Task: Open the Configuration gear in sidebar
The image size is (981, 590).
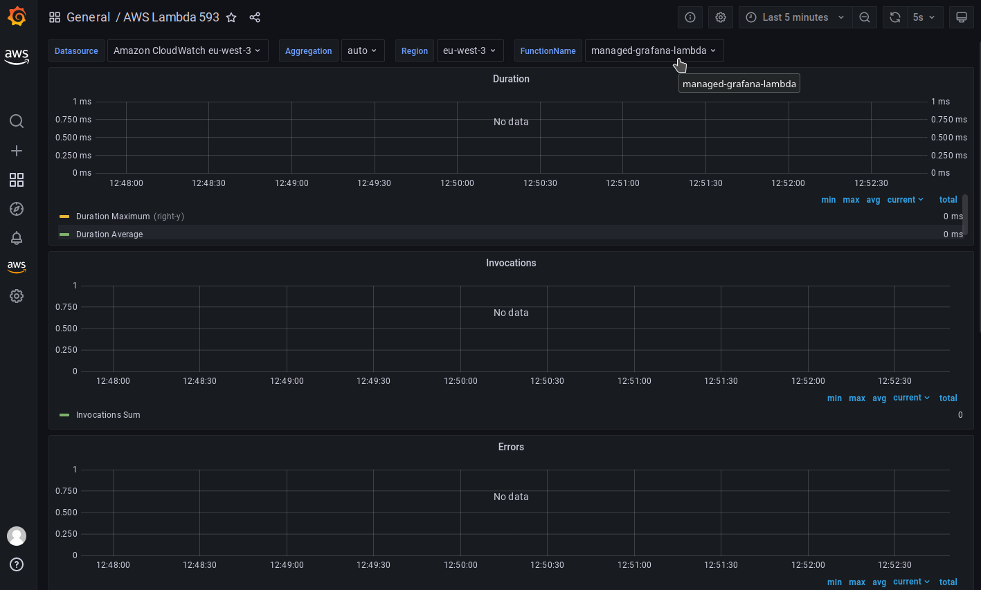Action: (17, 296)
